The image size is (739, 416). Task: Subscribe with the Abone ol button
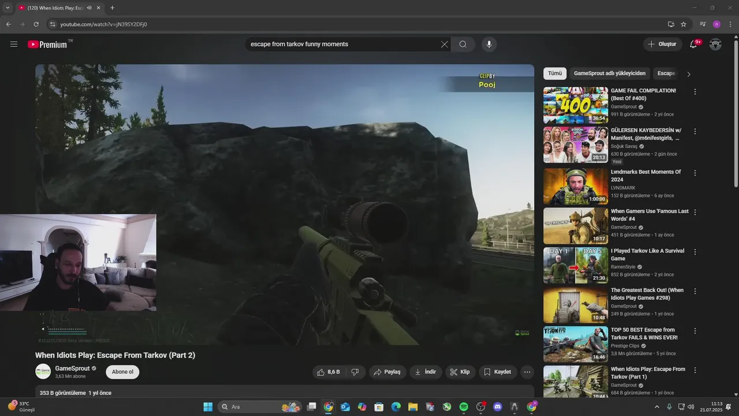(x=122, y=372)
